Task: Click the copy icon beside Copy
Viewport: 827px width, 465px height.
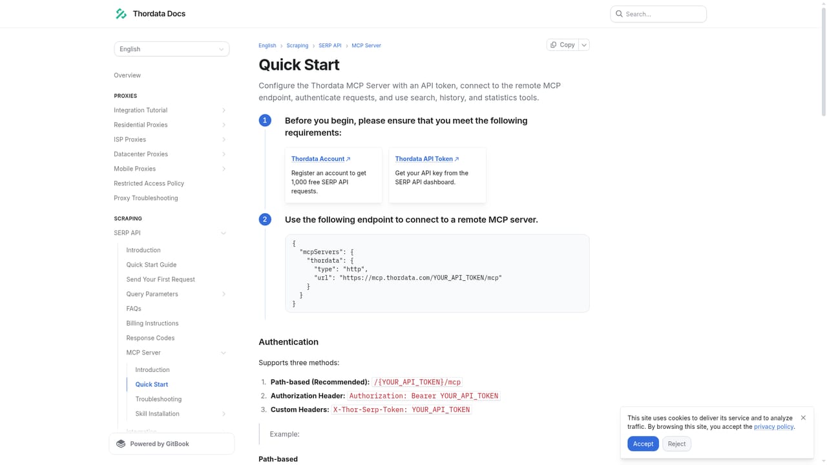Action: click(x=553, y=45)
